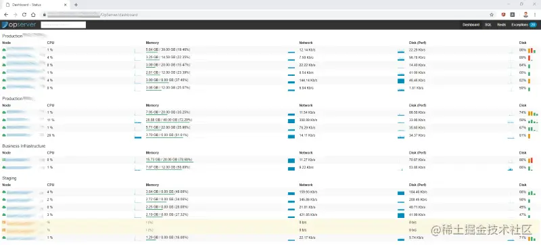Click the 421.85 Kb/s network value
Image resolution: width=541 pixels, height=245 pixels.
click(308, 215)
